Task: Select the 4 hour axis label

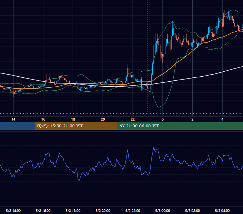Action: pyautogui.click(x=222, y=119)
